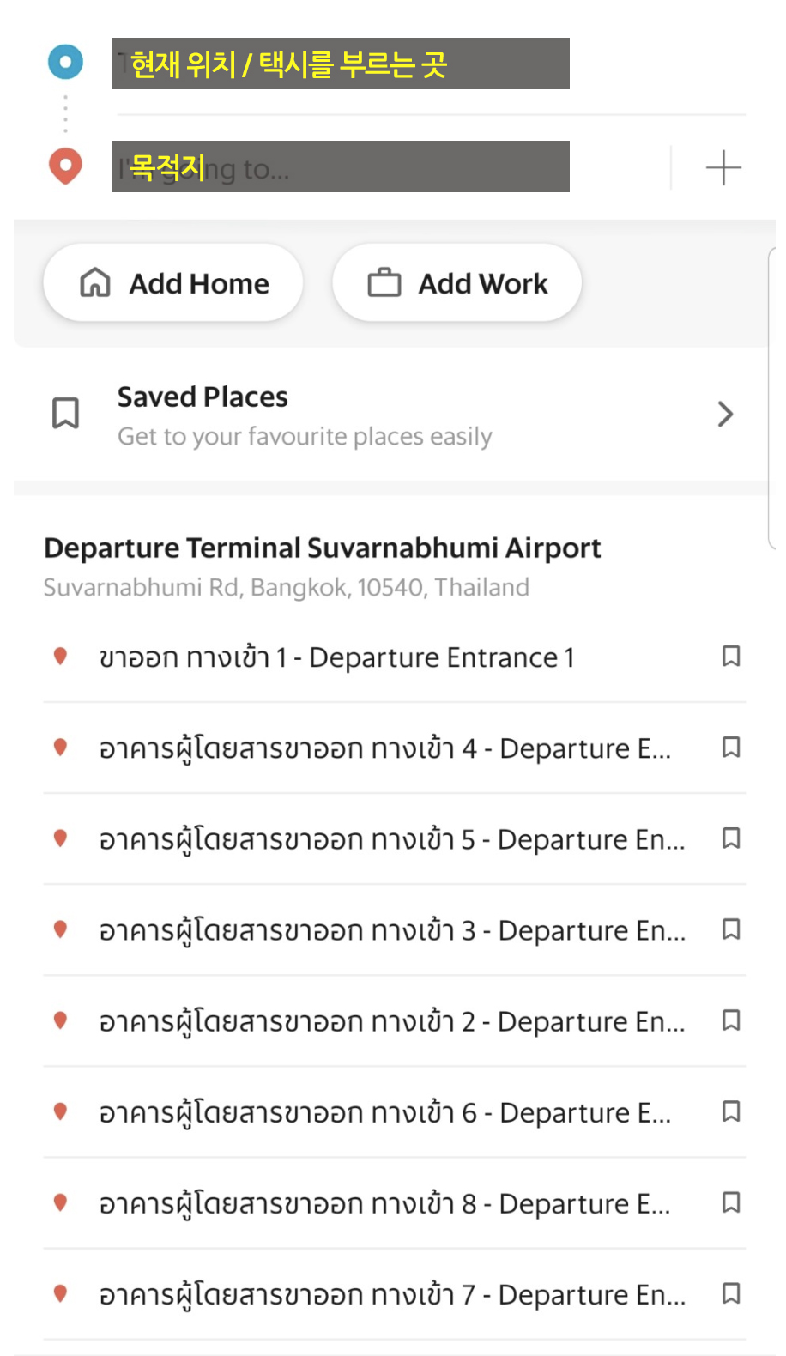Click the Add Home button
This screenshot has width=786, height=1356.
coord(173,282)
